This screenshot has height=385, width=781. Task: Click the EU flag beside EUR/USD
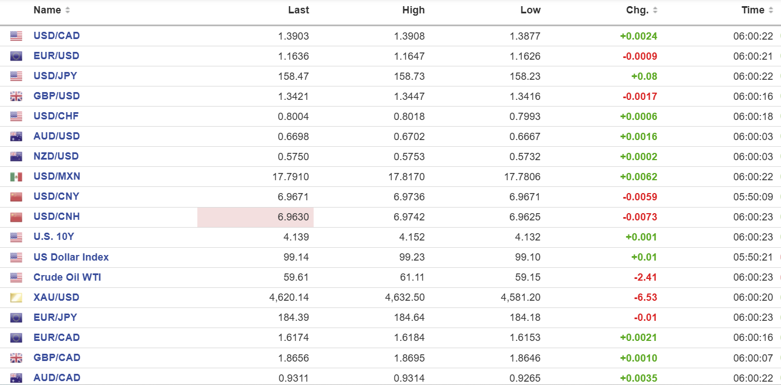click(x=16, y=56)
